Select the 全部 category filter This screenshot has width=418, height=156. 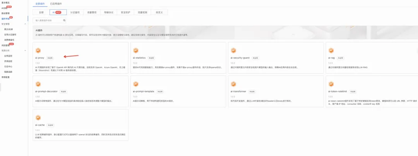point(41,12)
